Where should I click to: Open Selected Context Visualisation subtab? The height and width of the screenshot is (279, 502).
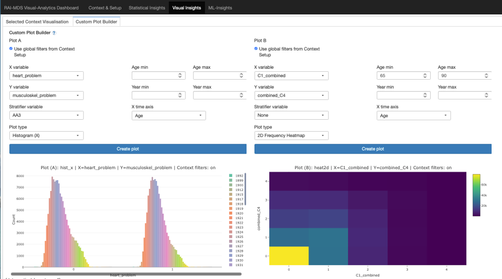coord(37,22)
